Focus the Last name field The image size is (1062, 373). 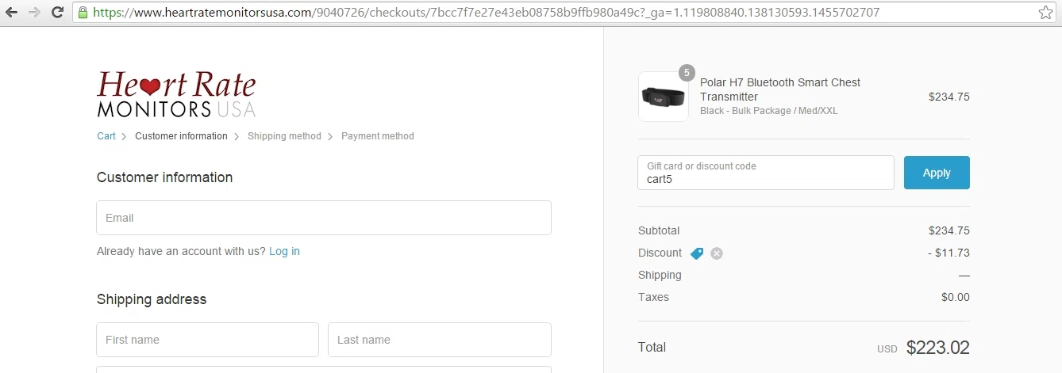440,340
